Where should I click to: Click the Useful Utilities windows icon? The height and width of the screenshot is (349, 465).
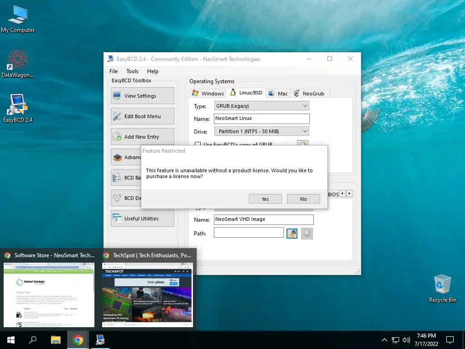click(x=117, y=219)
